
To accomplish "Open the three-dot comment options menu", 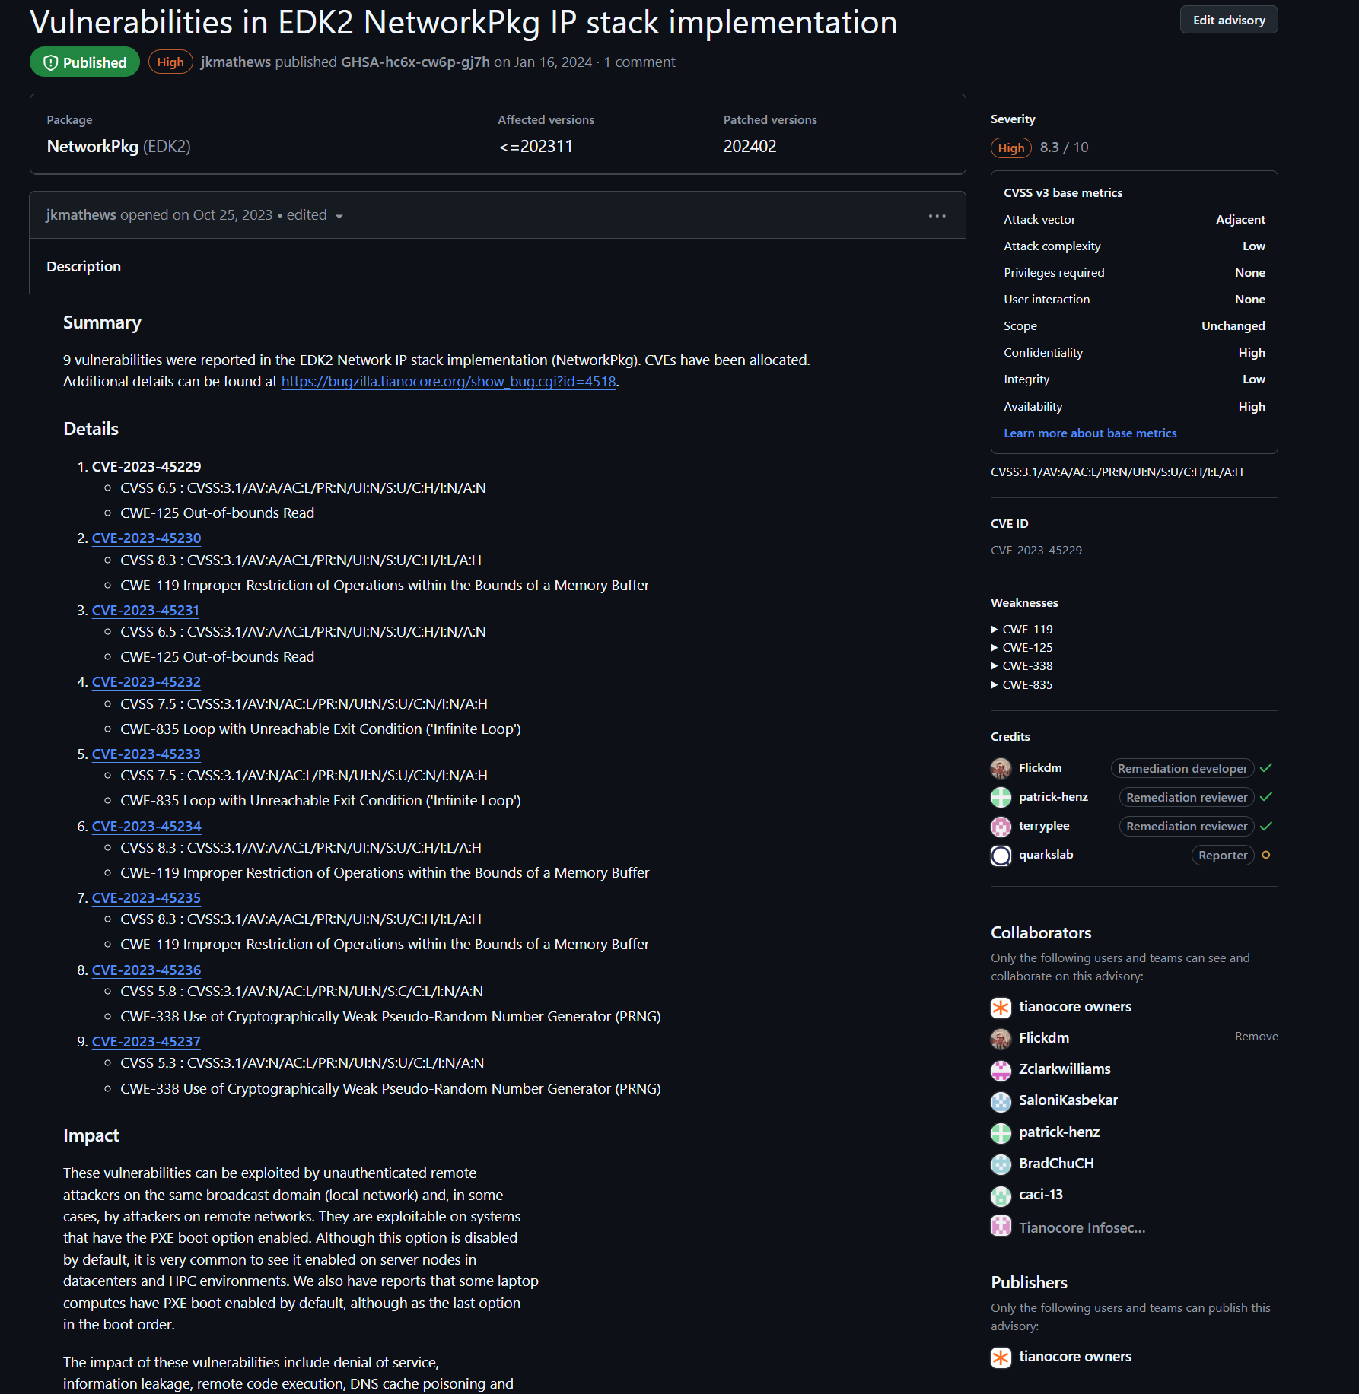I will pyautogui.click(x=937, y=216).
